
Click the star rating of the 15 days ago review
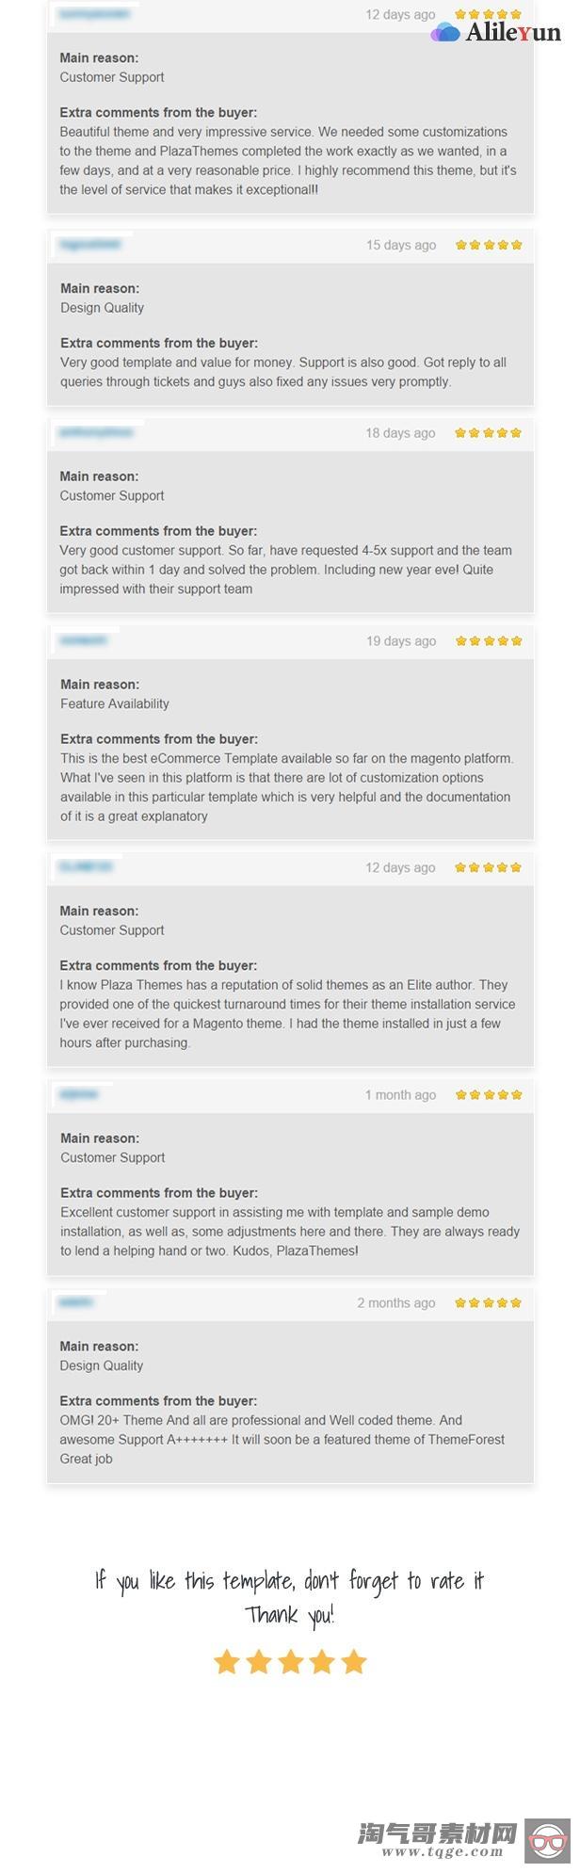[489, 245]
